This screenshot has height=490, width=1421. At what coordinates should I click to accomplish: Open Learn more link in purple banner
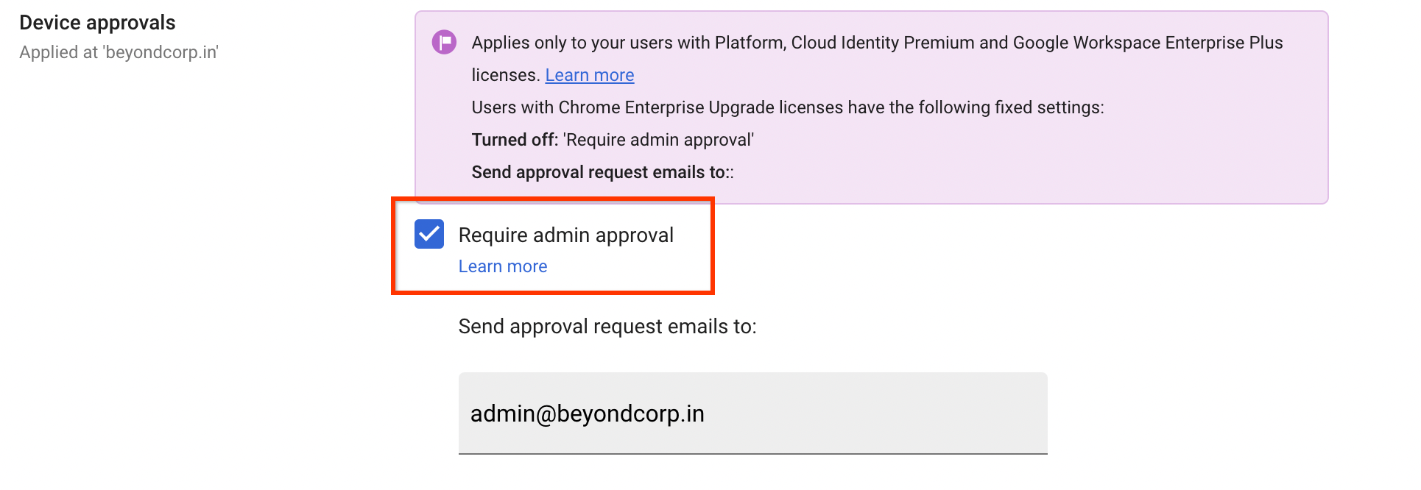click(x=589, y=75)
